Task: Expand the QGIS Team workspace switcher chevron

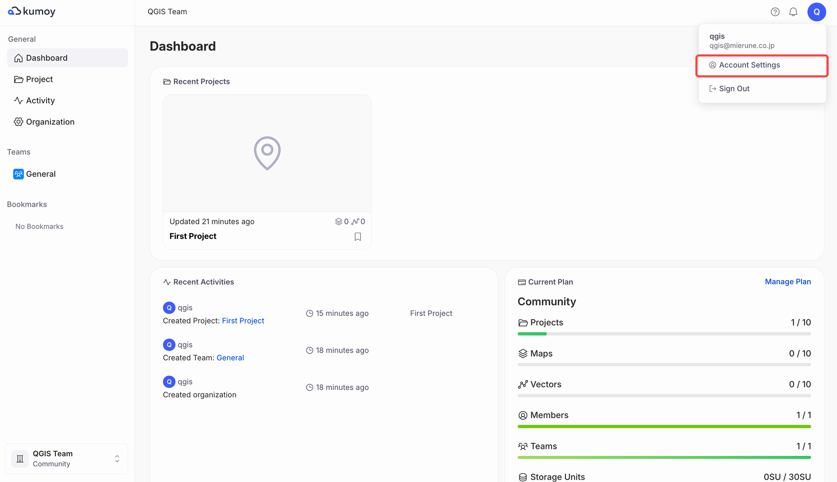Action: tap(117, 459)
